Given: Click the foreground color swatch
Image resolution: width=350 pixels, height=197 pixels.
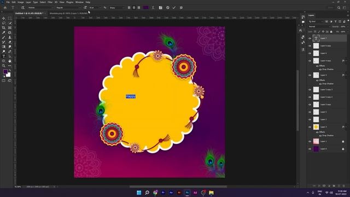Looking at the screenshot, I should point(5,72).
